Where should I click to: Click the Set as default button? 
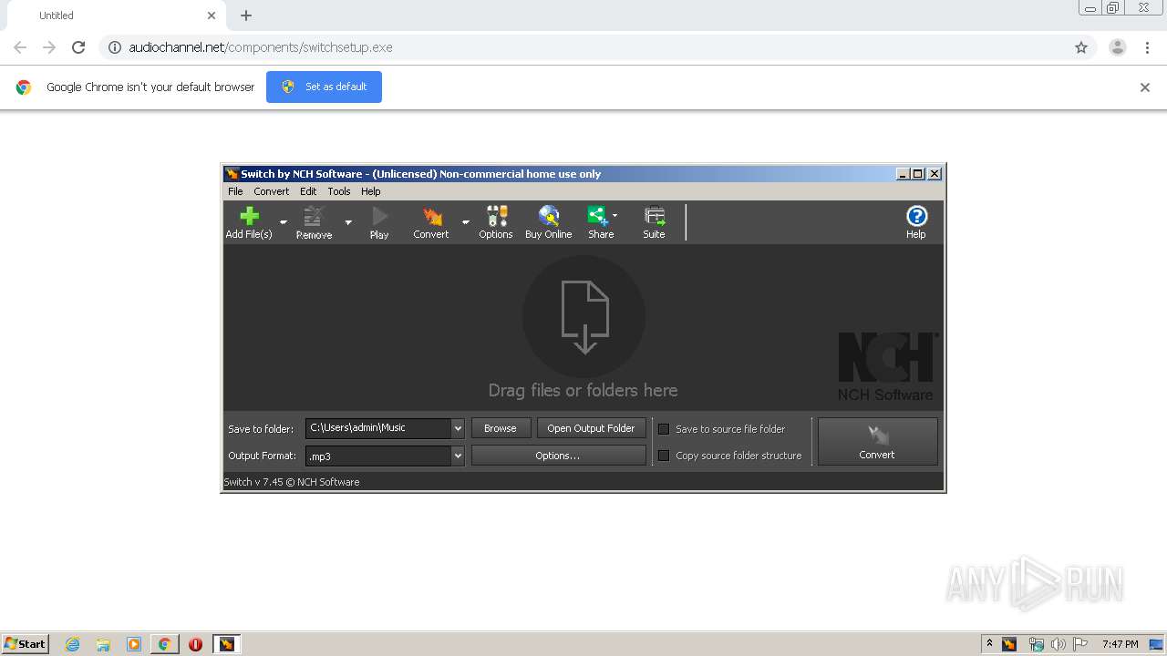[x=324, y=87]
